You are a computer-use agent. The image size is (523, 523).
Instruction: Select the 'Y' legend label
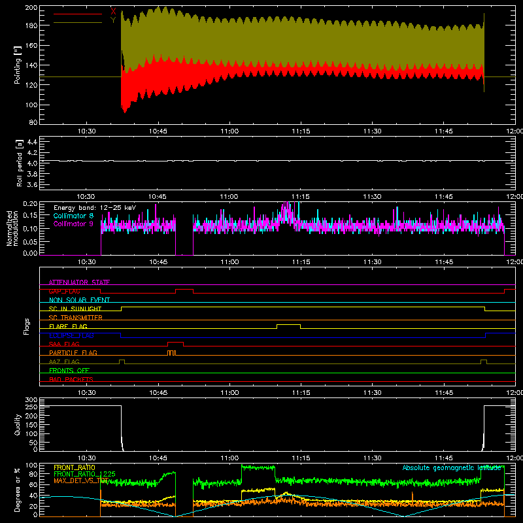[x=113, y=20]
